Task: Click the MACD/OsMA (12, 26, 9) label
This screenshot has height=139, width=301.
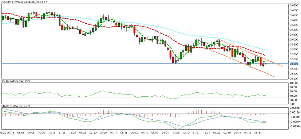Action: tap(18, 106)
